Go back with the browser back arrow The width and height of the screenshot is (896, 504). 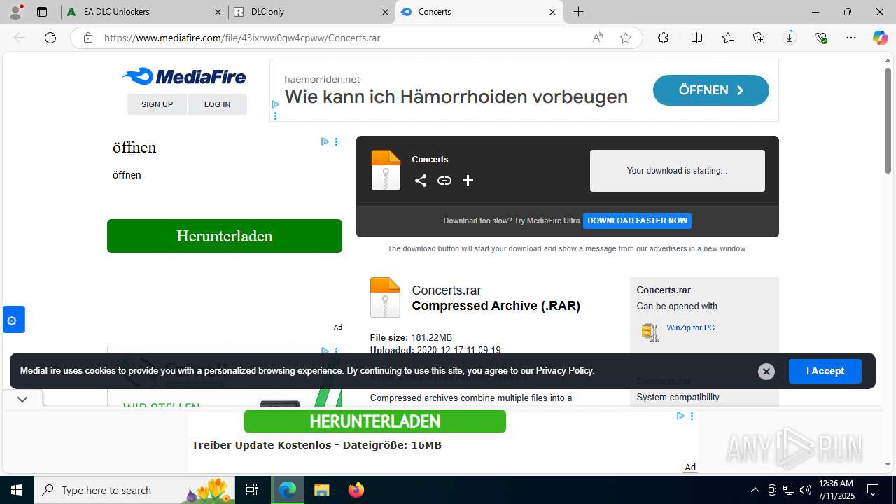20,38
